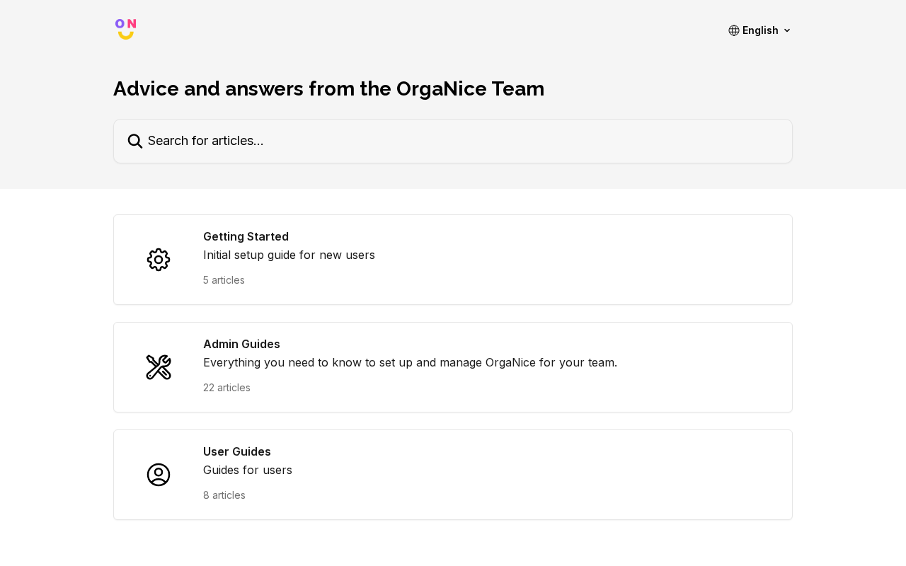The image size is (906, 566).
Task: Click the 8 articles count label
Action: (x=224, y=495)
